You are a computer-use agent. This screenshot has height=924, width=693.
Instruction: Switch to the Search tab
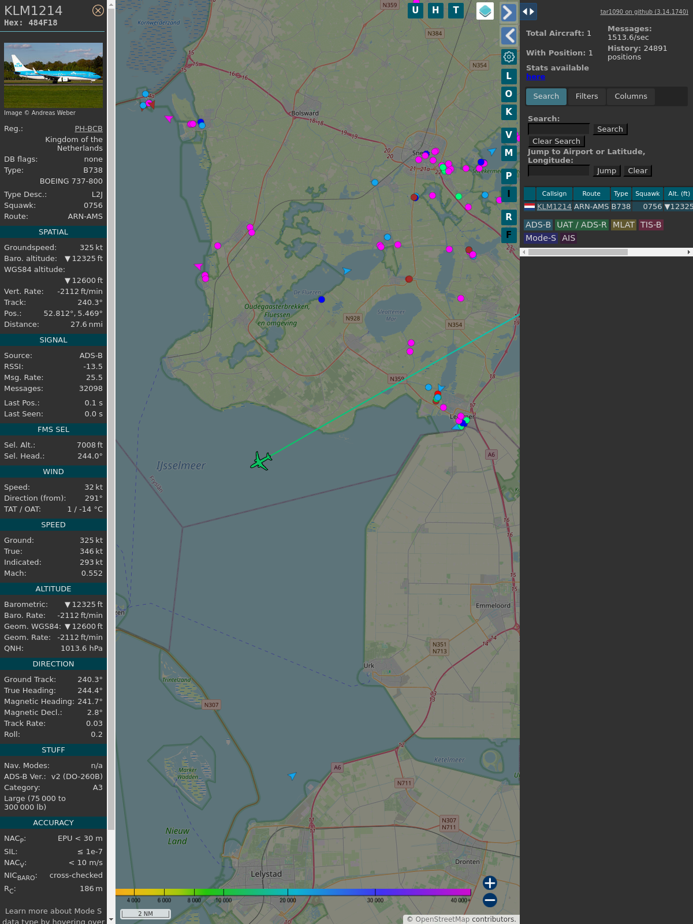point(546,96)
